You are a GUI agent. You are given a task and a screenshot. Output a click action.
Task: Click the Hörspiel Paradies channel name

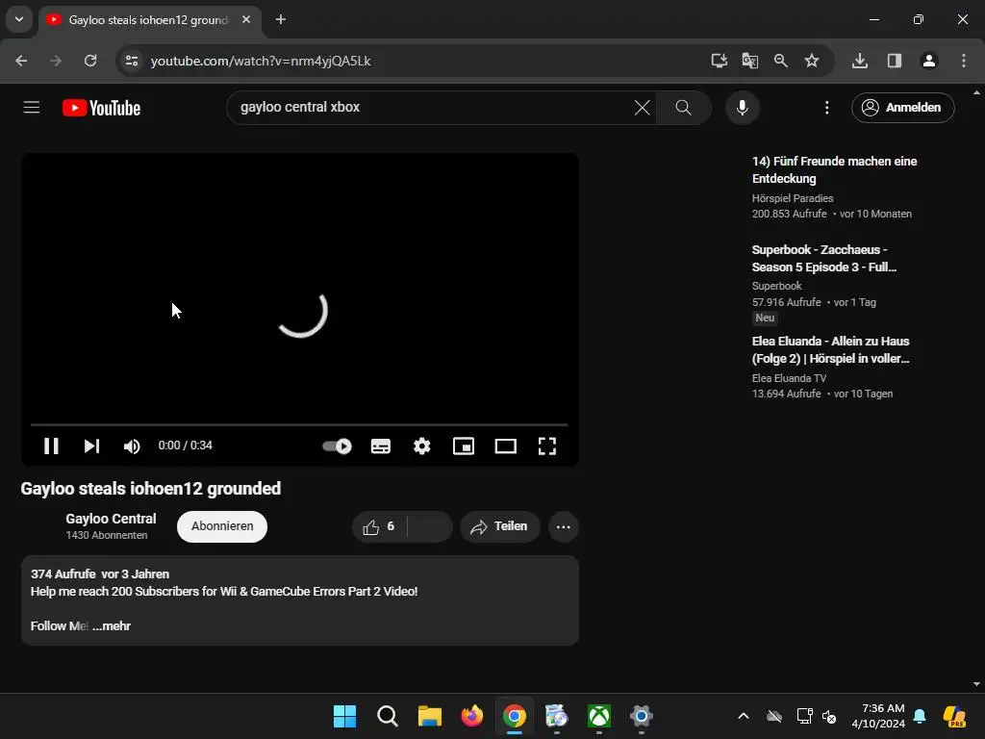(793, 198)
